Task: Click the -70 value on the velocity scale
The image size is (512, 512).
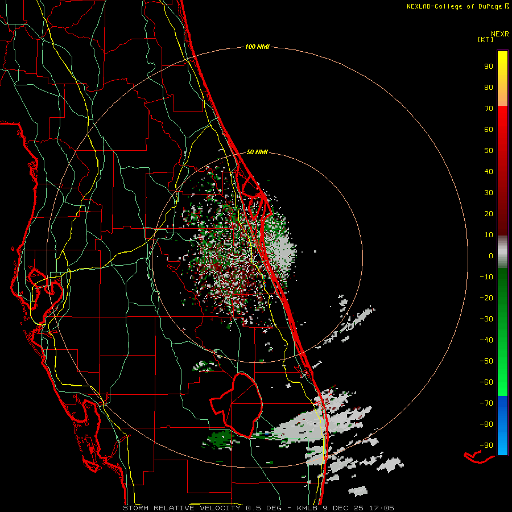Action: 486,403
